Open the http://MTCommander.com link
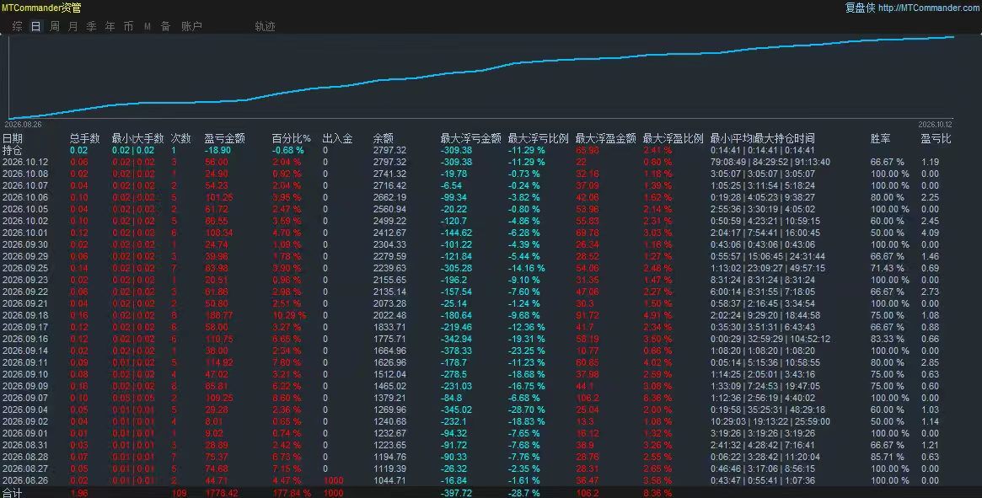This screenshot has height=498, width=982. pyautogui.click(x=930, y=8)
